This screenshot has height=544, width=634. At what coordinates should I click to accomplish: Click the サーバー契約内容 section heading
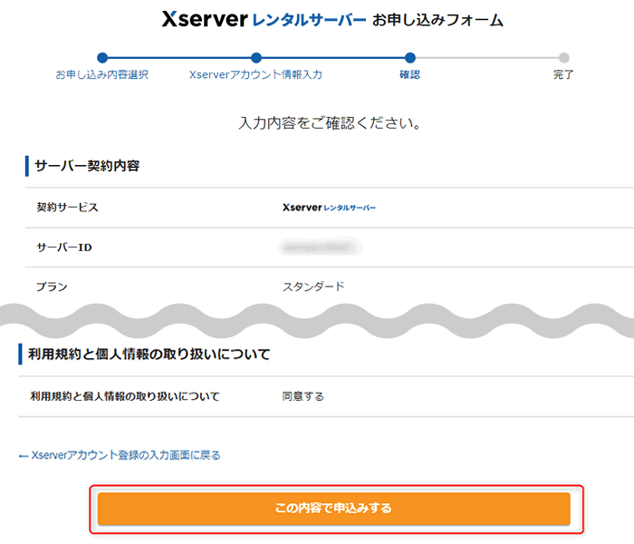(x=87, y=166)
